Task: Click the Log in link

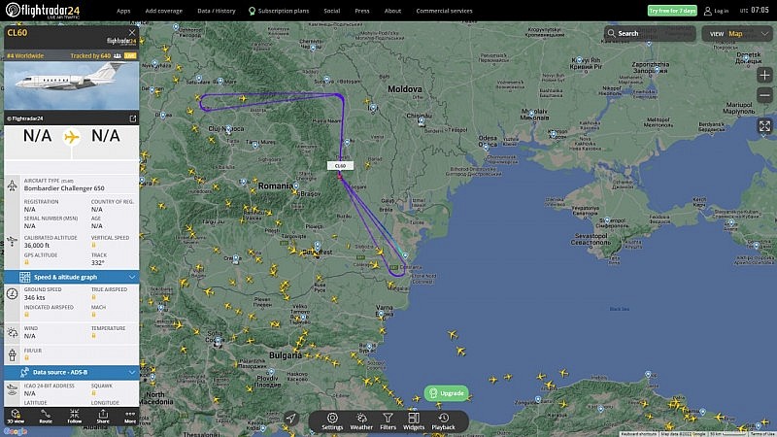Action: point(721,11)
